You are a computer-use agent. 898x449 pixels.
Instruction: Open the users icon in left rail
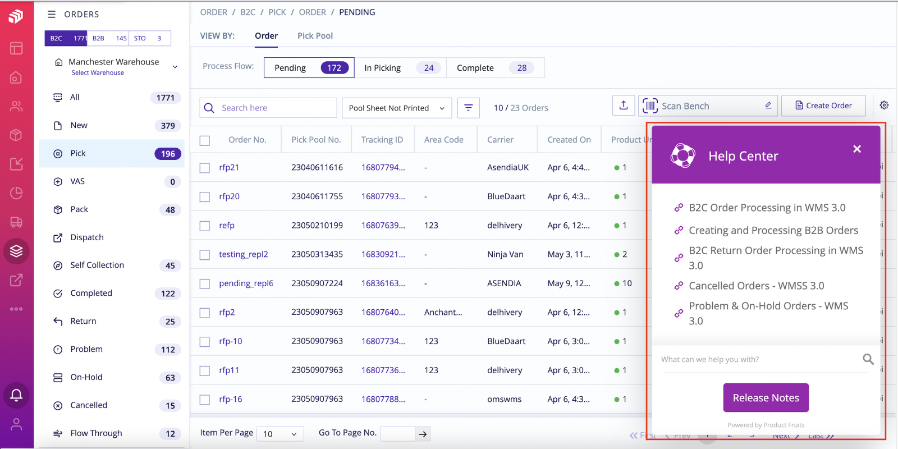(x=16, y=106)
